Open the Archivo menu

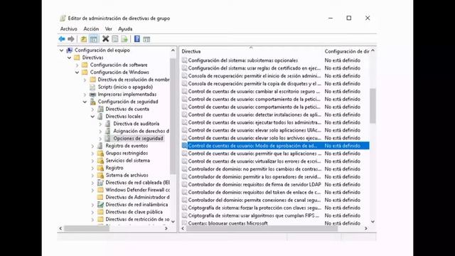coord(69,28)
